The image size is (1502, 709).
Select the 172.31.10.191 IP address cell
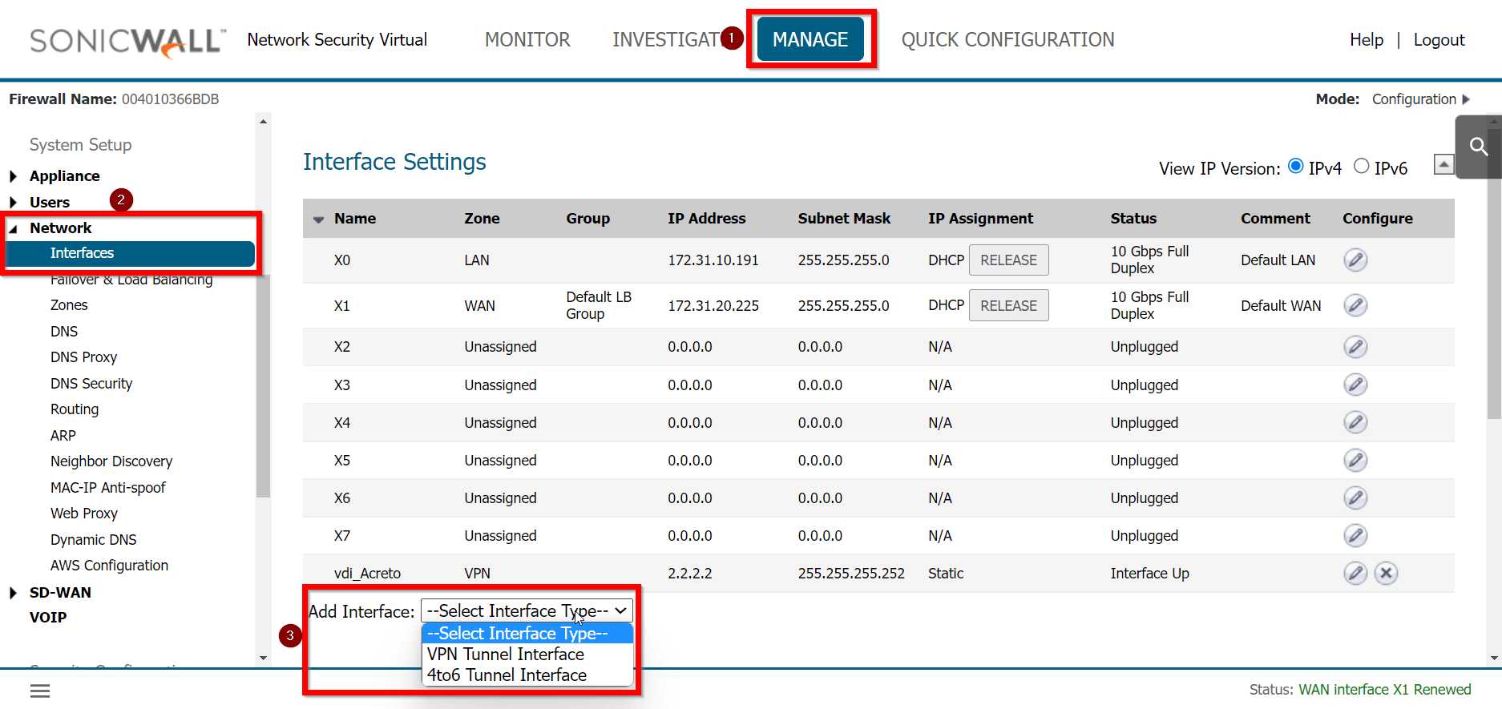coord(713,260)
